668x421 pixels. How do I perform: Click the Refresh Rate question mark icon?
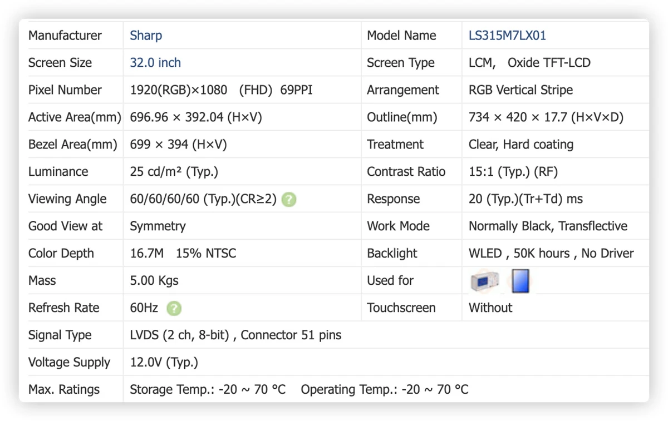(174, 308)
